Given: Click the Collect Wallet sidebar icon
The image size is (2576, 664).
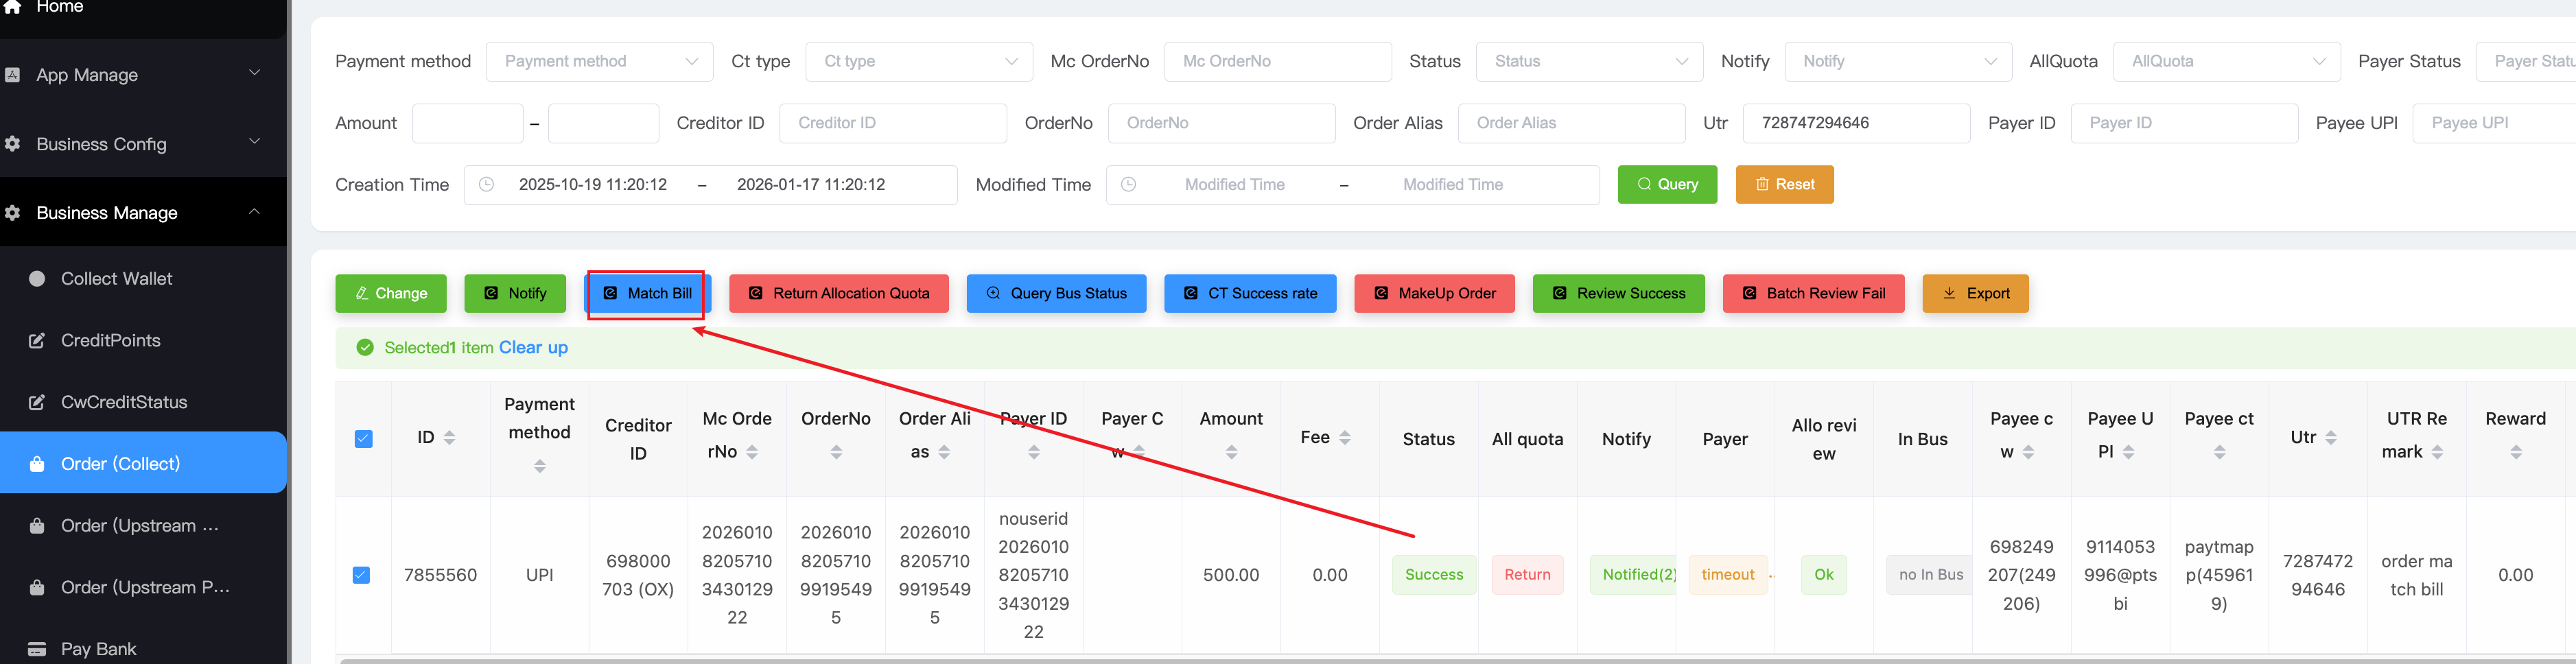Looking at the screenshot, I should click(x=37, y=279).
